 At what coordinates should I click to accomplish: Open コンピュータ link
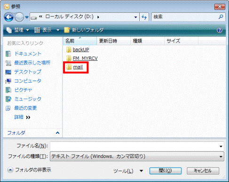[x=28, y=81]
